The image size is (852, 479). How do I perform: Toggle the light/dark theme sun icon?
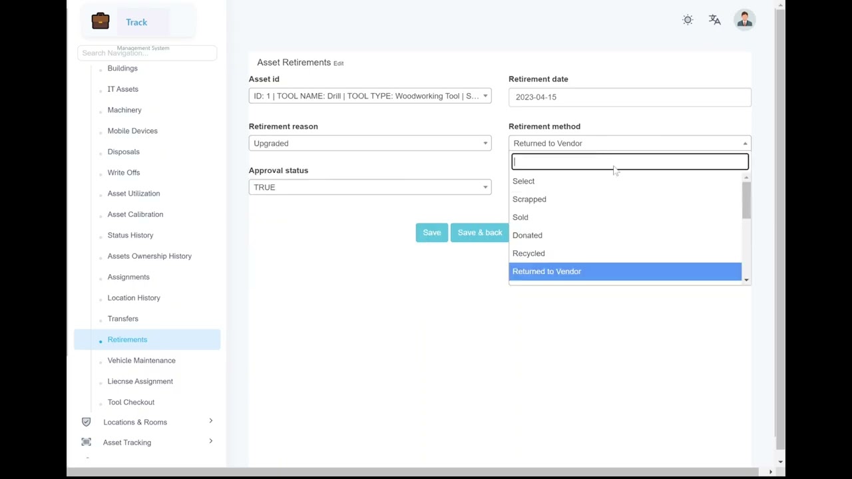(x=688, y=20)
